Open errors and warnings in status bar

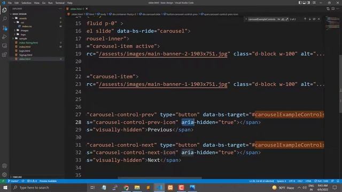click(x=32, y=181)
